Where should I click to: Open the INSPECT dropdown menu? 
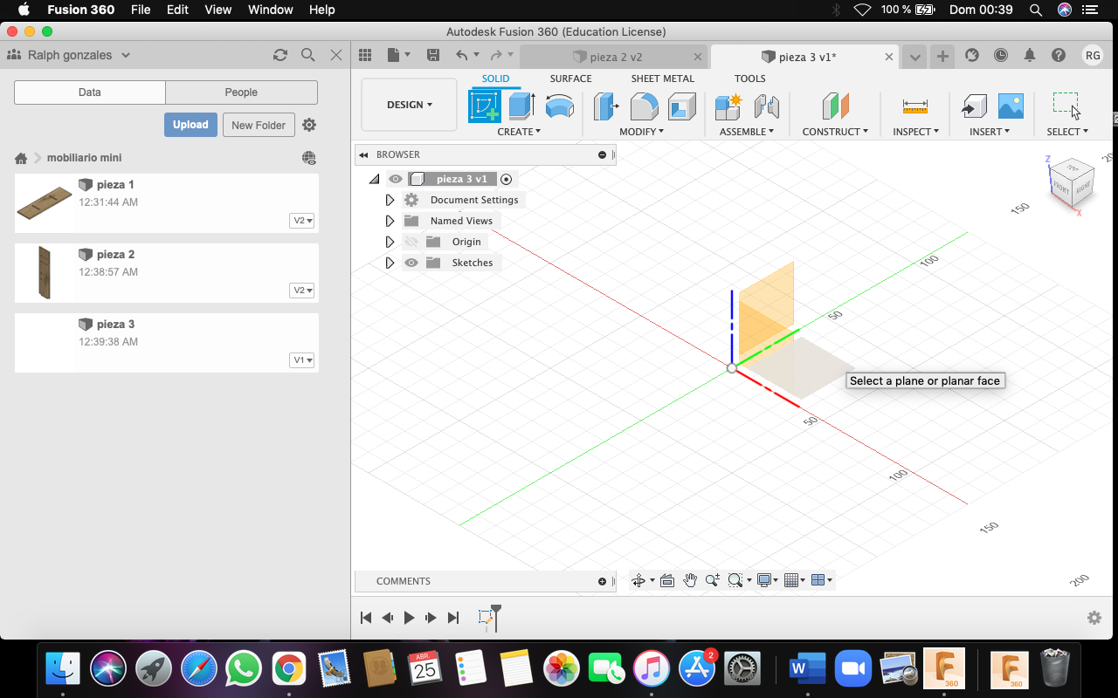915,132
